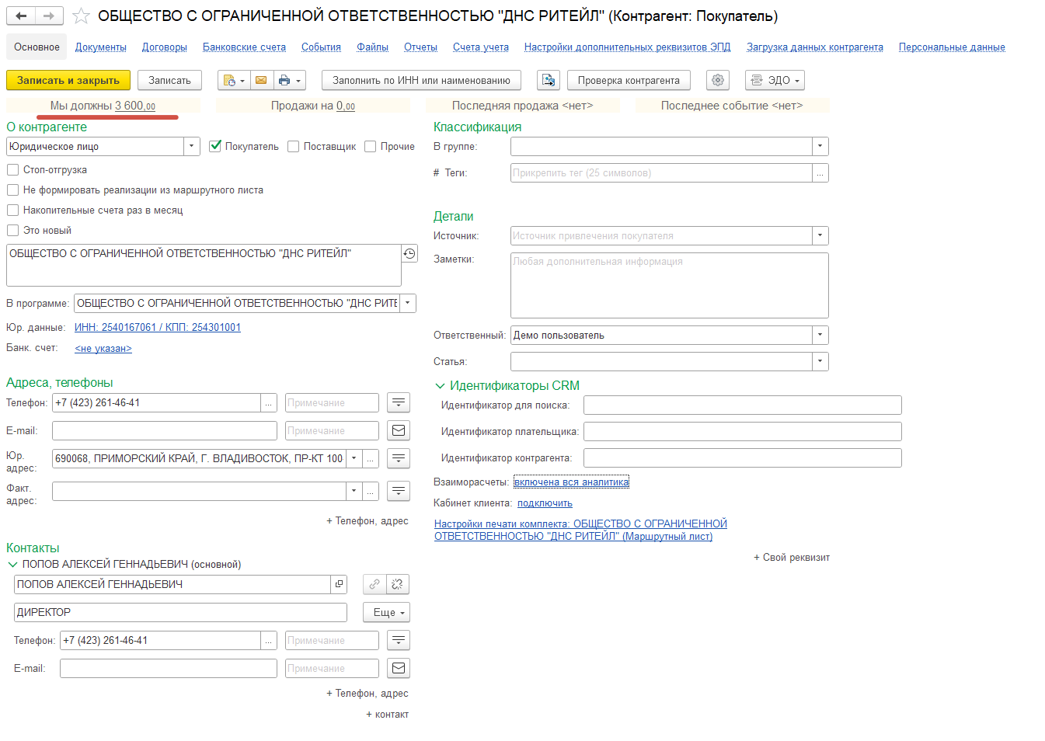The image size is (1045, 741).
Task: Switch to the Документы tab
Action: [101, 47]
